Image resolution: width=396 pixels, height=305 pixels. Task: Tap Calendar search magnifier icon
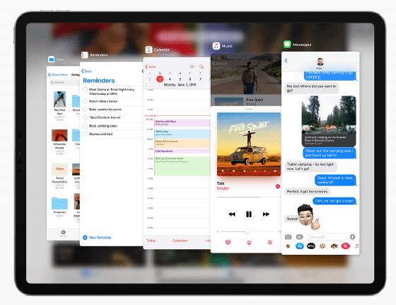(x=202, y=67)
